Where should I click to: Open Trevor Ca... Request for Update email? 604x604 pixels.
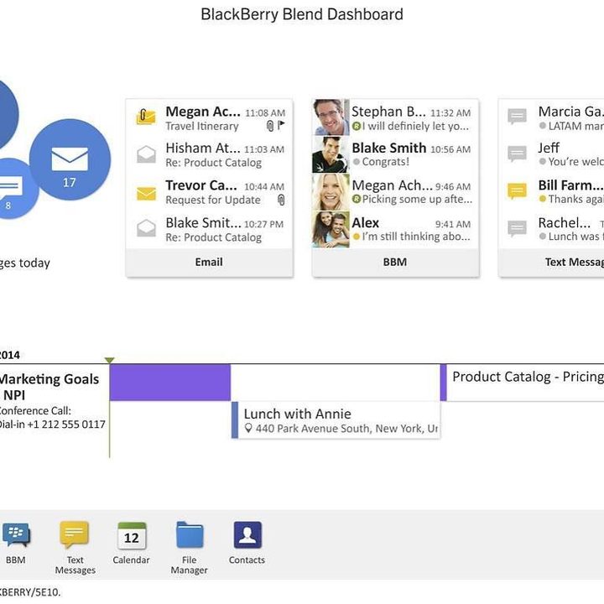point(209,192)
